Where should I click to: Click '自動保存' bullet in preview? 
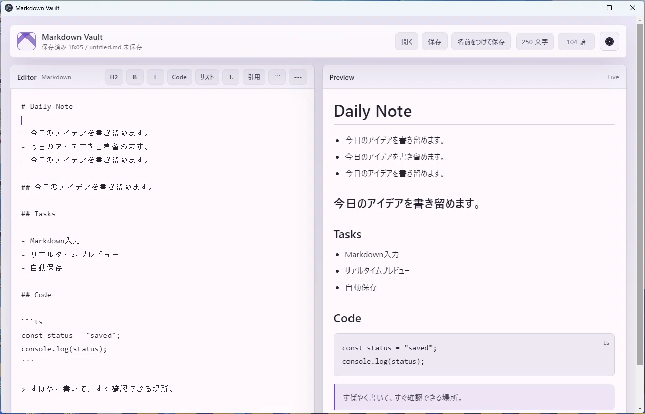click(361, 287)
